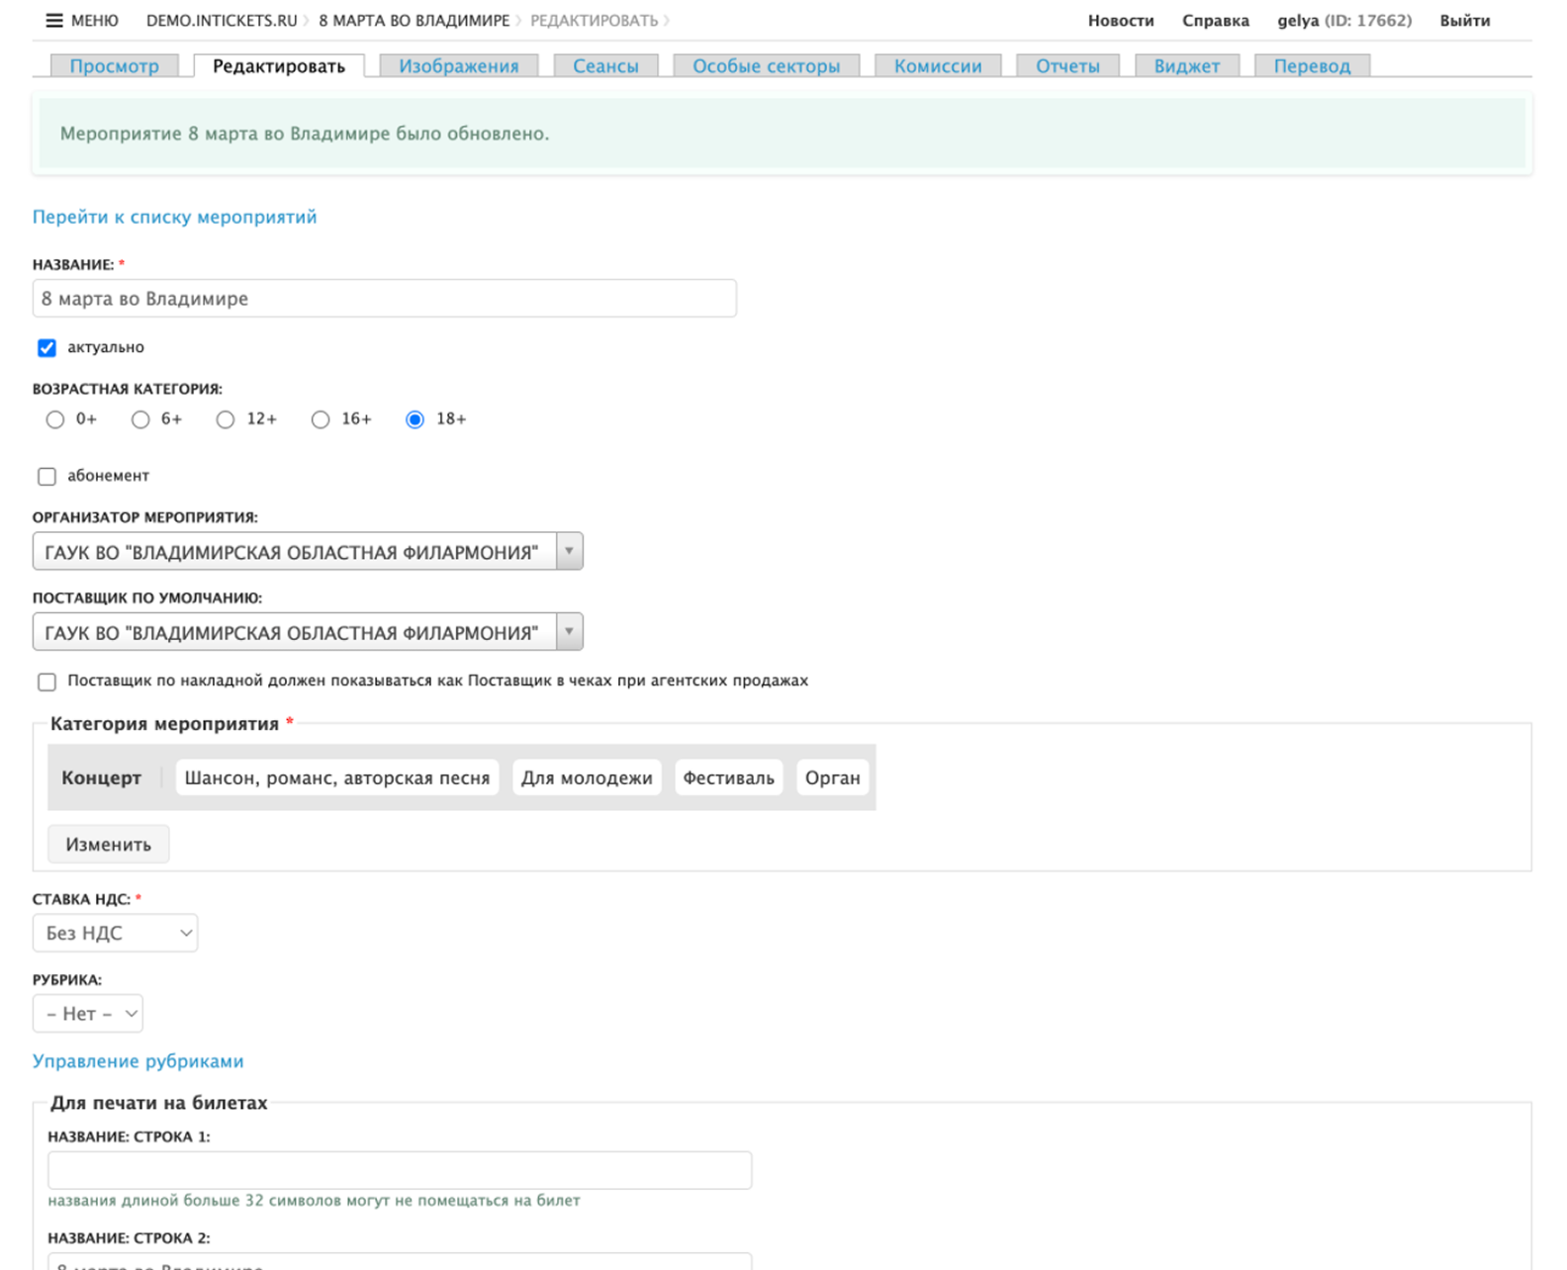The height and width of the screenshot is (1270, 1567).
Task: Select the 0+ age category
Action: point(55,420)
